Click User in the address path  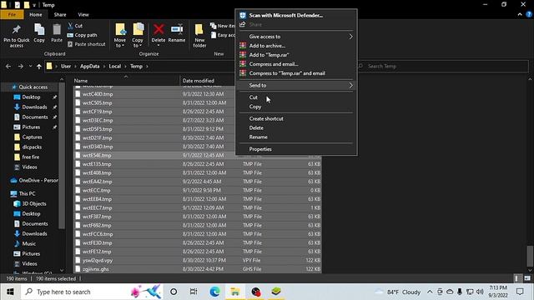[x=66, y=67]
